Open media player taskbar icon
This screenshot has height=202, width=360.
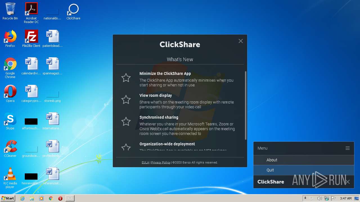[x=41, y=198]
